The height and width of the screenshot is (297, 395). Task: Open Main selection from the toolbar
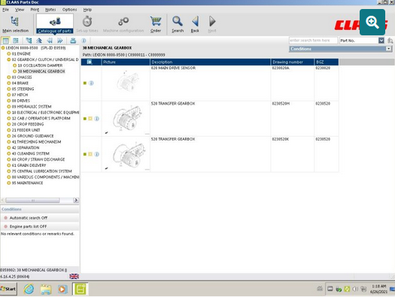15,24
